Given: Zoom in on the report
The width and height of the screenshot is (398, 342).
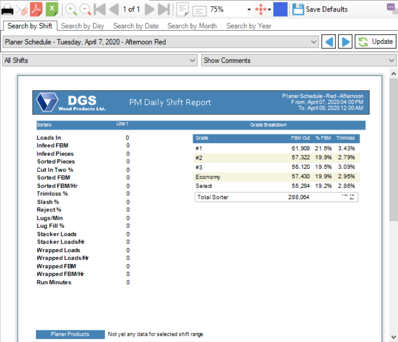Looking at the screenshot, I should [71, 9].
